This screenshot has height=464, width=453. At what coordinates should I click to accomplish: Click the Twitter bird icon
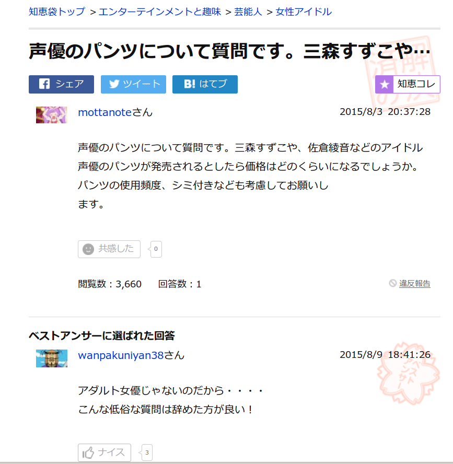[x=114, y=84]
